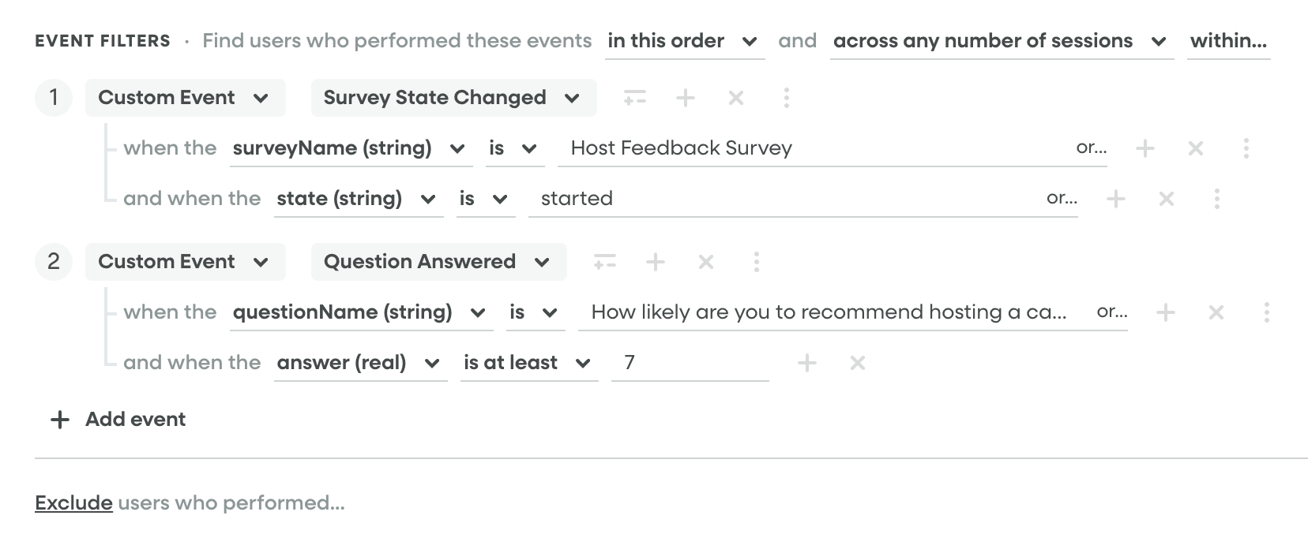Open 'across any number of sessions' dropdown
This screenshot has width=1308, height=549.
[1000, 41]
